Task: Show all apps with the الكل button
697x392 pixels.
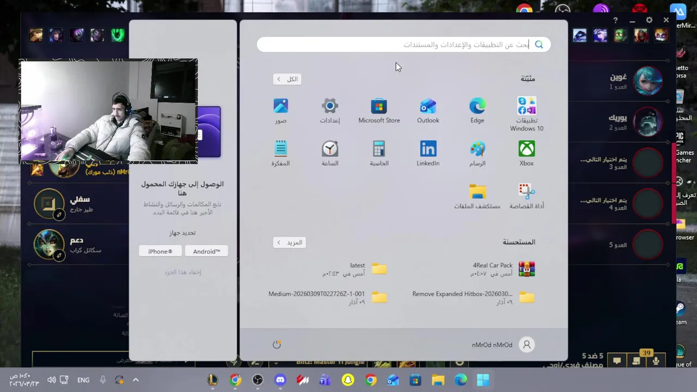Action: pyautogui.click(x=287, y=79)
